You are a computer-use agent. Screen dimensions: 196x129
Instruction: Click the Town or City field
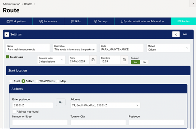[98, 122]
